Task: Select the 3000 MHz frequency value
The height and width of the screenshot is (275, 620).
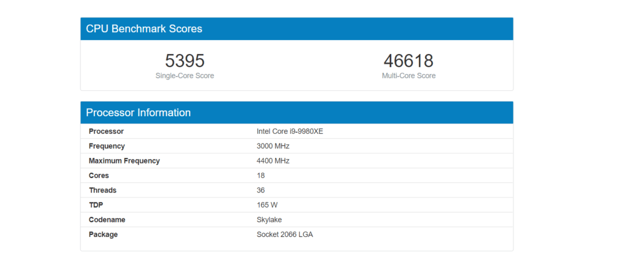Action: point(273,146)
